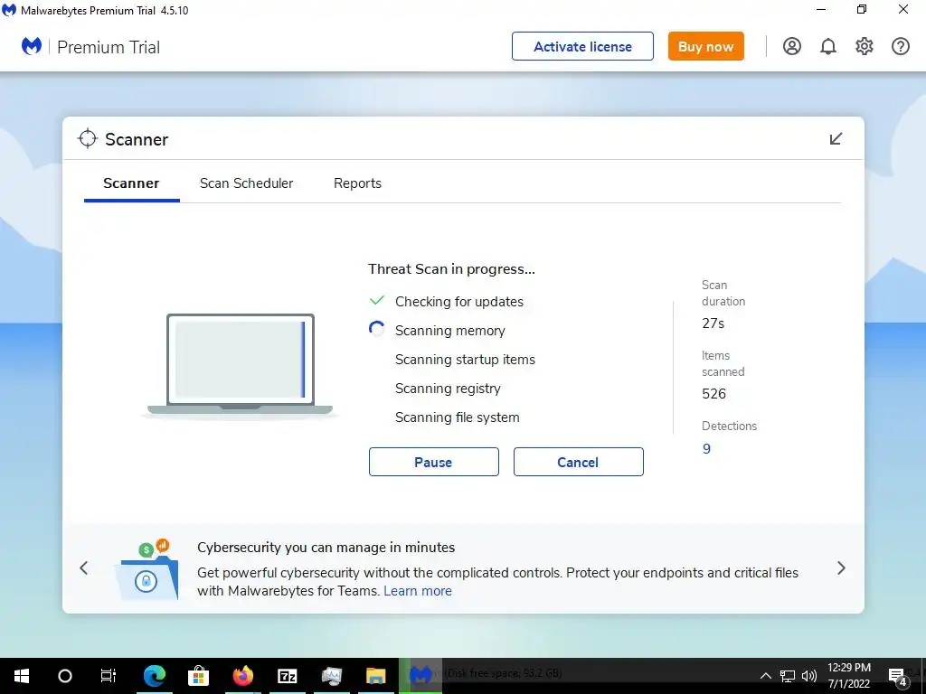926x694 pixels.
Task: Click the Teams folder lock illustration
Action: [x=146, y=569]
